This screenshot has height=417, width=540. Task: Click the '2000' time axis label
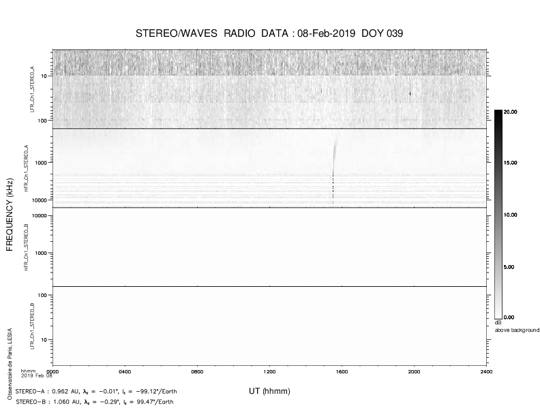[x=415, y=371]
